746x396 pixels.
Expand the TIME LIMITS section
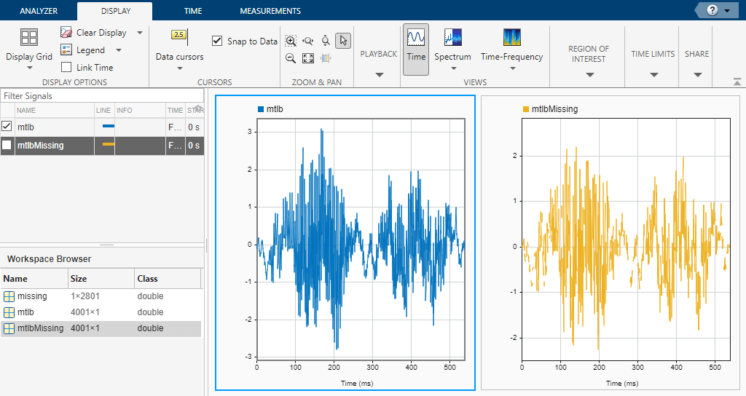[x=653, y=75]
